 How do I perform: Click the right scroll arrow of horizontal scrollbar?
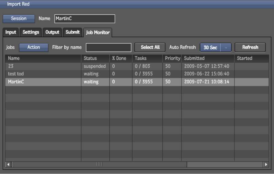coord(266,164)
